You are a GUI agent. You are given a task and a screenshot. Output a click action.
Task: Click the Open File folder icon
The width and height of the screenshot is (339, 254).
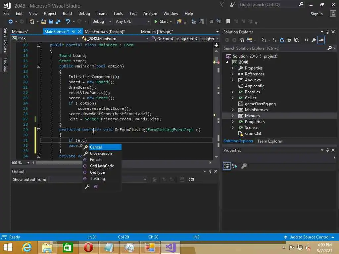coord(43,21)
